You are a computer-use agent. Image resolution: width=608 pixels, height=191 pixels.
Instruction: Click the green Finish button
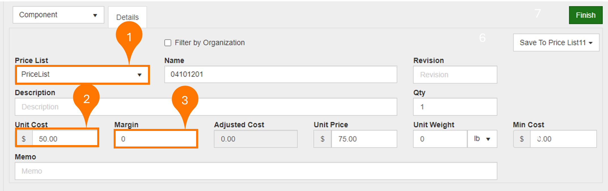tap(585, 15)
